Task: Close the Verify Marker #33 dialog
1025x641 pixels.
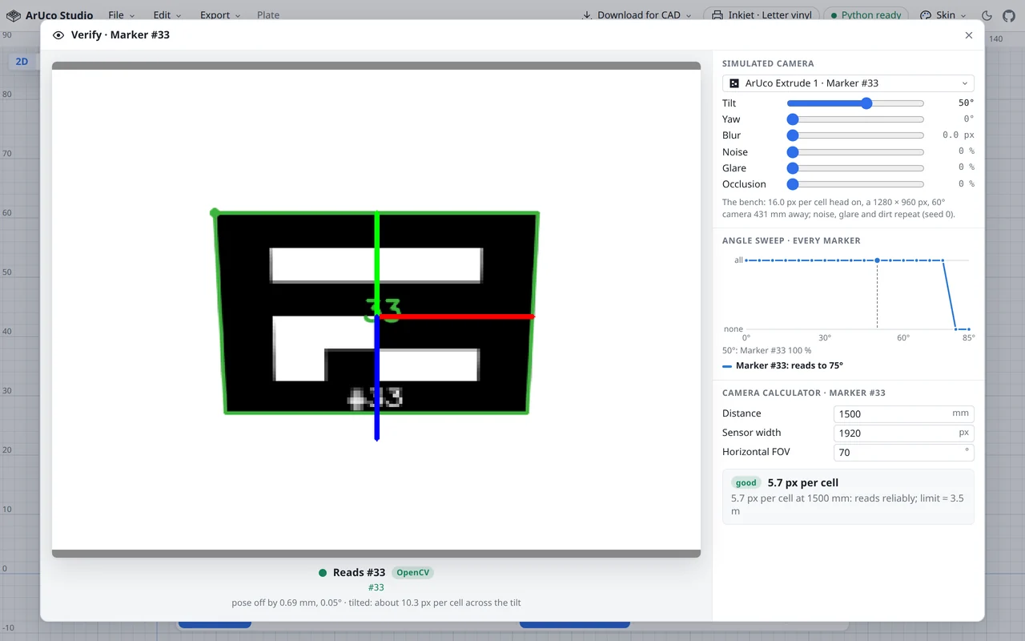Action: tap(969, 35)
